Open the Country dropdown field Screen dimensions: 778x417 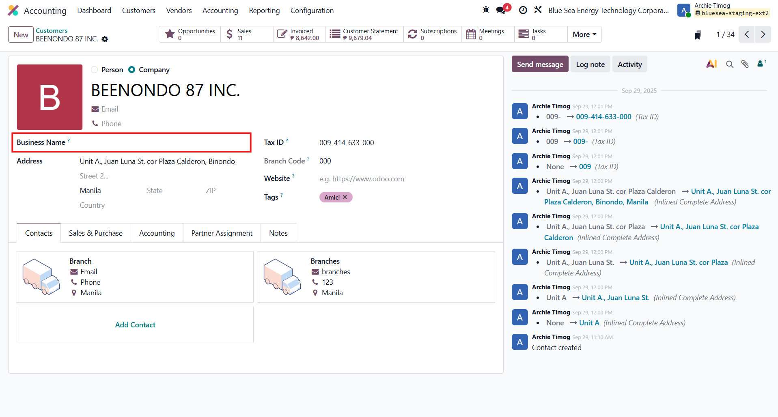tap(162, 205)
